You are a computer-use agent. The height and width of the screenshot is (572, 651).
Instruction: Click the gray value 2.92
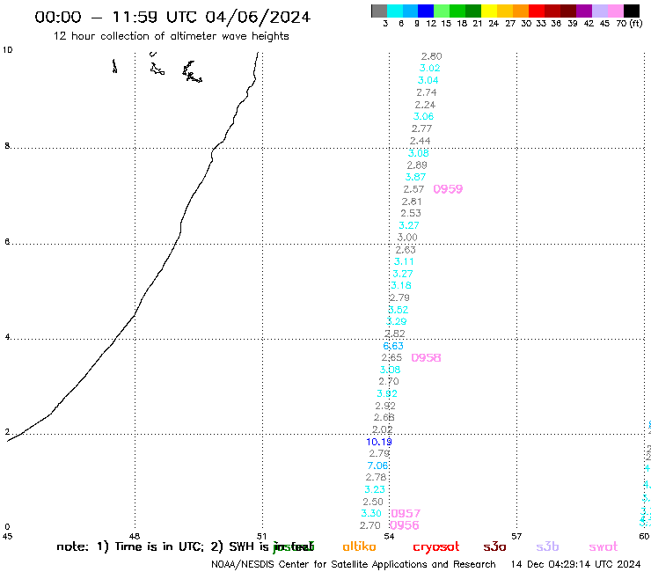(x=385, y=406)
